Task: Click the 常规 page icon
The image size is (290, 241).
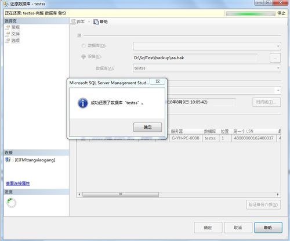Action: coord(8,27)
